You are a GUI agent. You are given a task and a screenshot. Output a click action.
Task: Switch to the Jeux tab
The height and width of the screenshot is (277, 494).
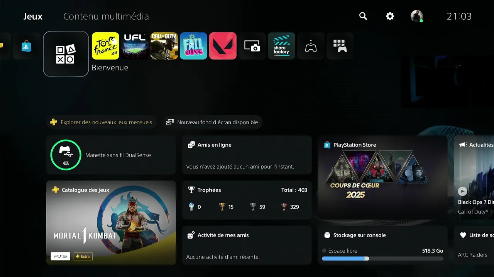33,17
